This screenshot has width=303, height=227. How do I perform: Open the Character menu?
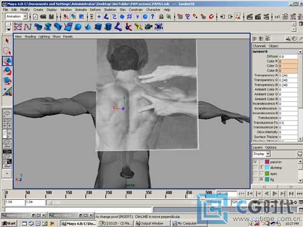(x=153, y=10)
